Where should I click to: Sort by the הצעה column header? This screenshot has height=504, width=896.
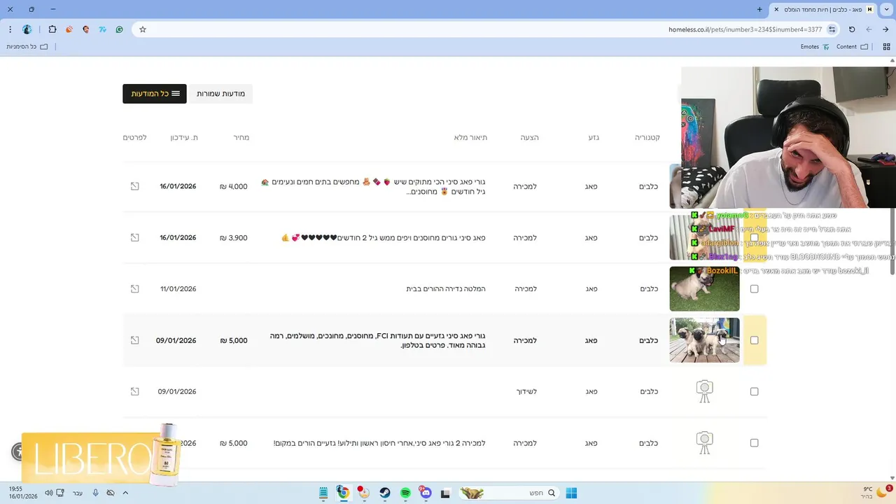click(x=529, y=137)
